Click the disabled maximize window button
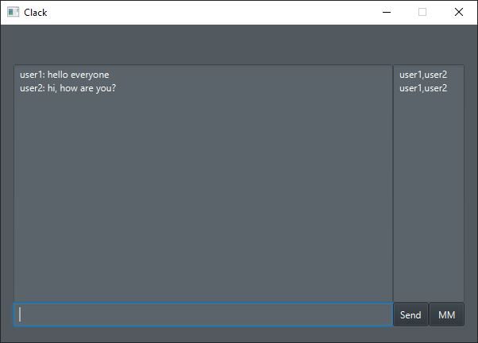Viewport: 478px width, 343px height. [422, 12]
